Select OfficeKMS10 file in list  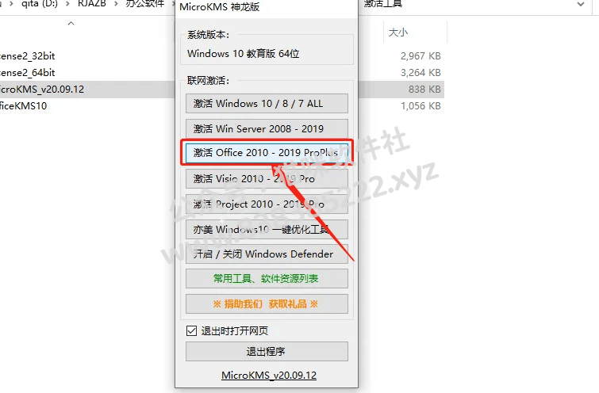(x=23, y=105)
